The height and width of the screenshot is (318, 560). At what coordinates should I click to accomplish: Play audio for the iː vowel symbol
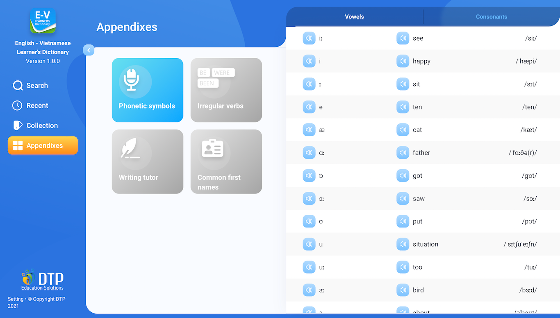coord(309,38)
